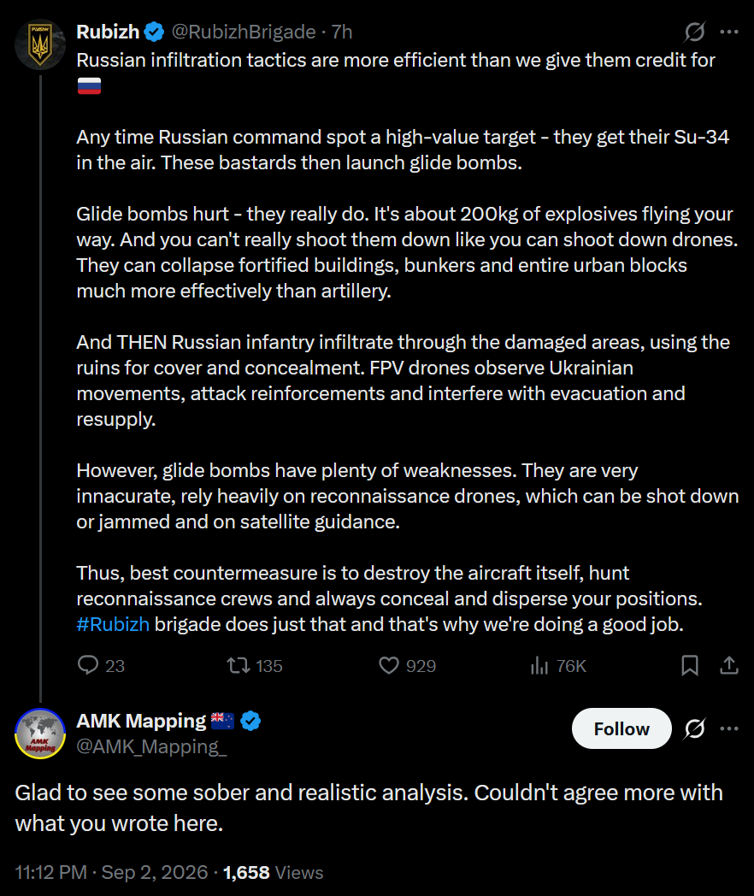Open Rubizh profile avatar
The height and width of the screenshot is (896, 754).
[40, 44]
